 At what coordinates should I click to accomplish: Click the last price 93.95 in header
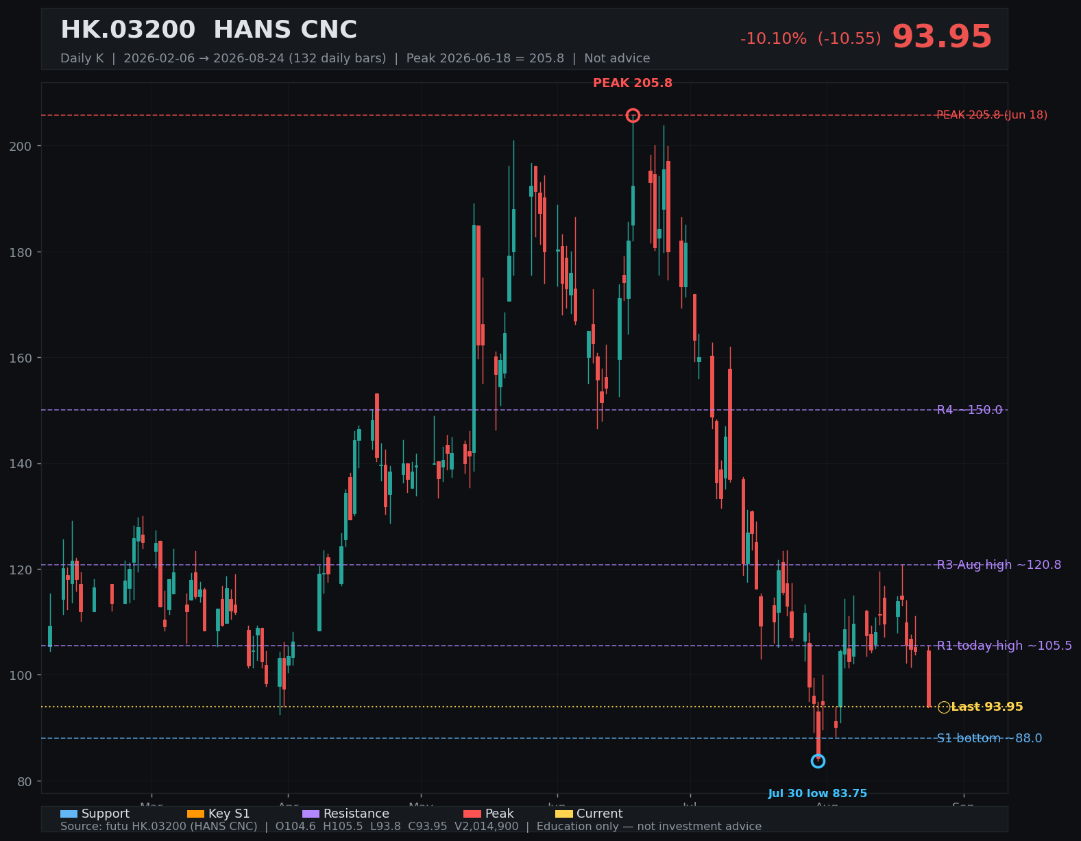[942, 37]
